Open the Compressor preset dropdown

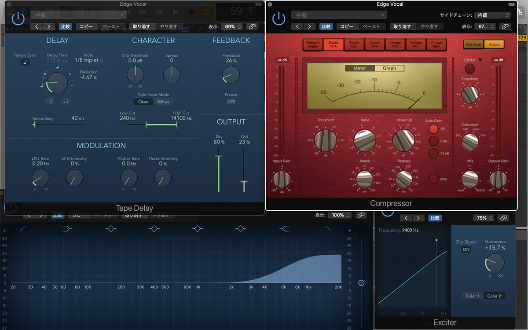339,15
